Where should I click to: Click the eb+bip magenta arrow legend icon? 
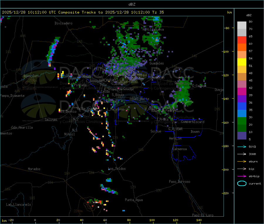(242, 176)
